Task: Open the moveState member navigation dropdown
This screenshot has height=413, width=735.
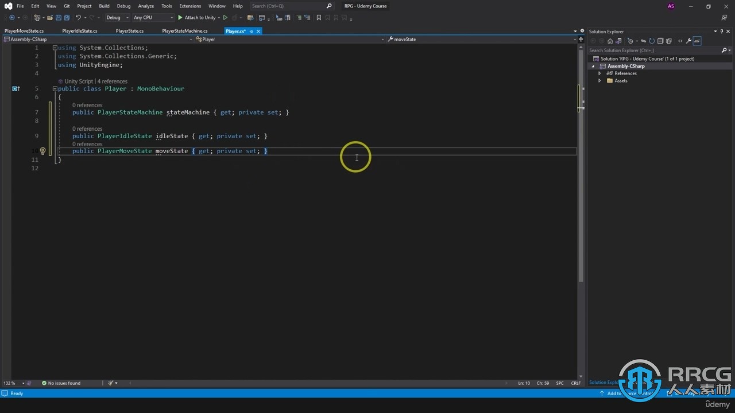Action: coord(481,39)
